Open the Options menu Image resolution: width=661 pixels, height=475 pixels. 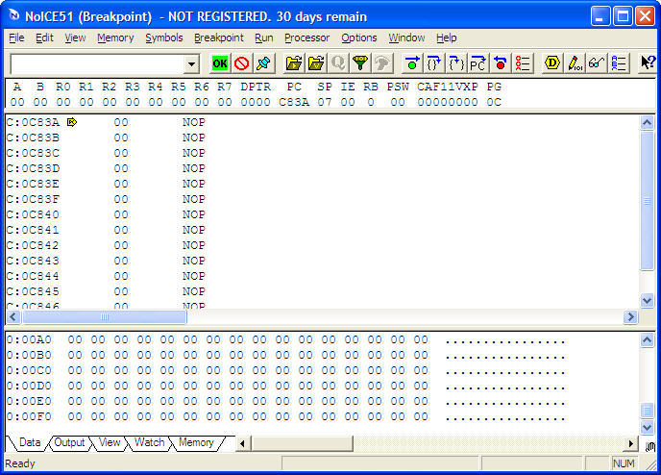point(358,37)
